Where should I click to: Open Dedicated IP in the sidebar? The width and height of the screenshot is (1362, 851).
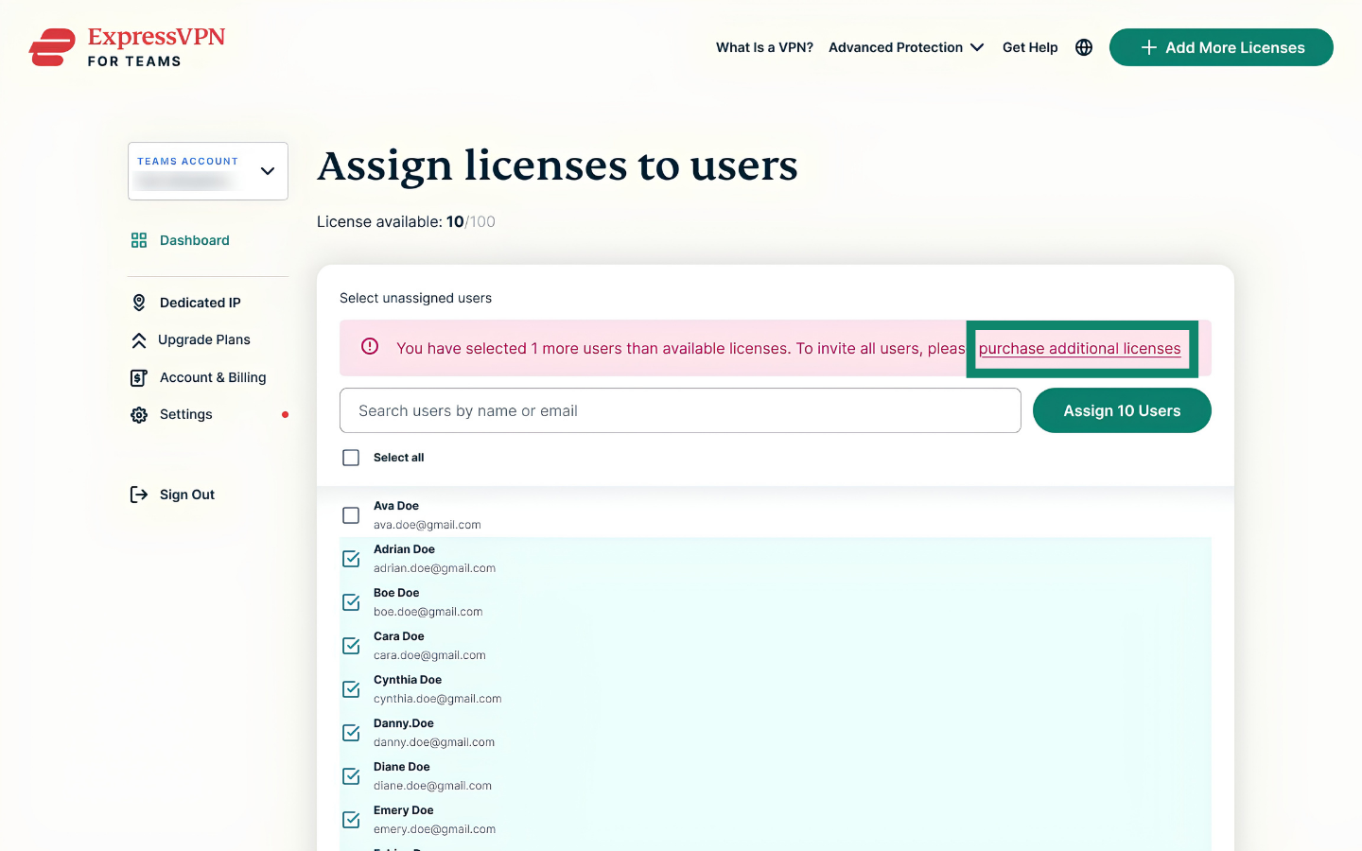pos(201,303)
